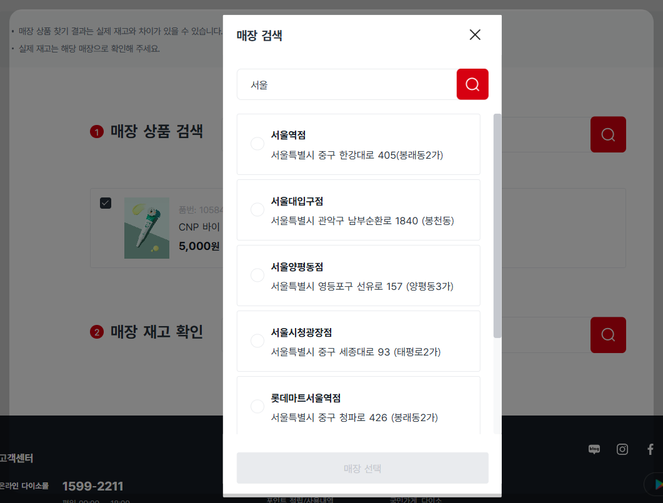The image size is (663, 503).
Task: Click the address 서울특별시 중구 세종대로 93 (태평로2가)
Action: click(x=356, y=352)
